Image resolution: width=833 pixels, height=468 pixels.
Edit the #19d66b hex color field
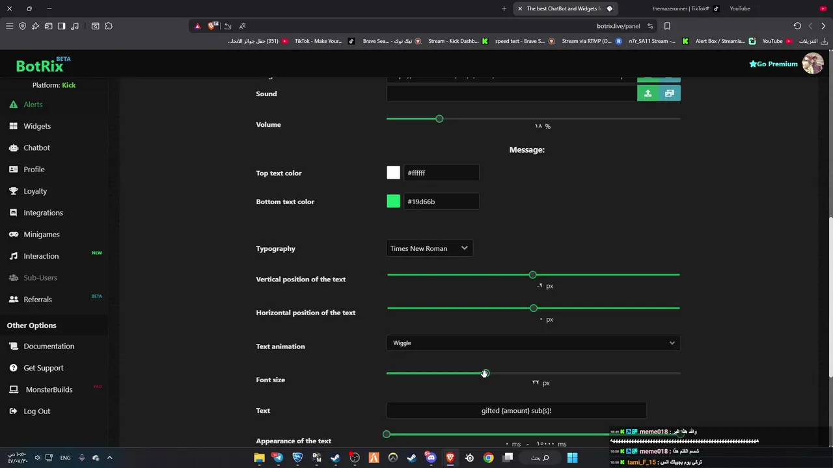(x=441, y=201)
